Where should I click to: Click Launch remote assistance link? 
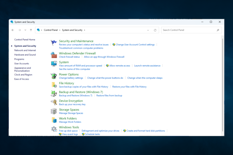click(147, 66)
